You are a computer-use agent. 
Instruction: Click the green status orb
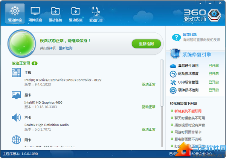click(x=22, y=44)
